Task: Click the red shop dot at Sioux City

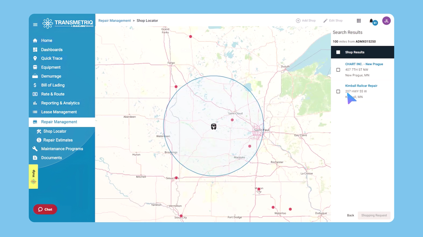Action: pyautogui.click(x=181, y=216)
